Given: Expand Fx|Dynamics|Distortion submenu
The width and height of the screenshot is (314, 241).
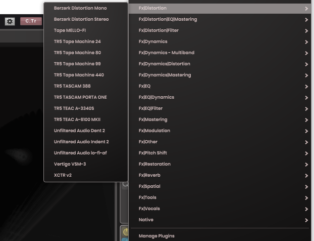Looking at the screenshot, I should coord(220,64).
